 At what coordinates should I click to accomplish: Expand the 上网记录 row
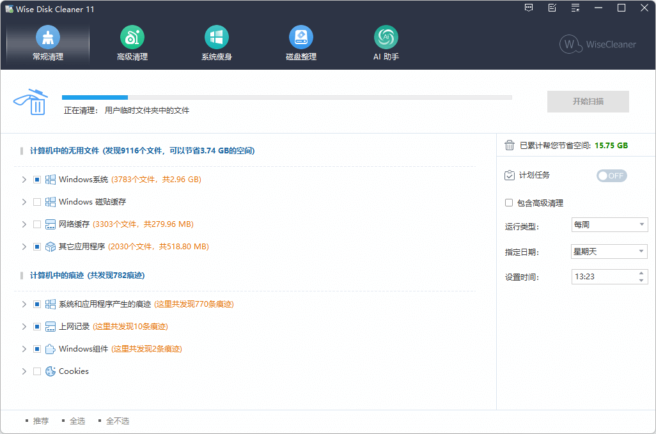coord(24,327)
